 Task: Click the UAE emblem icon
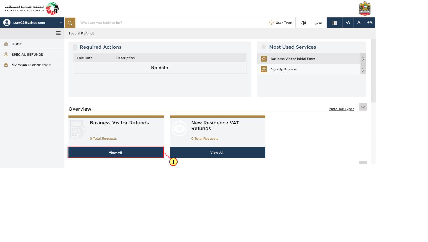[365, 8]
